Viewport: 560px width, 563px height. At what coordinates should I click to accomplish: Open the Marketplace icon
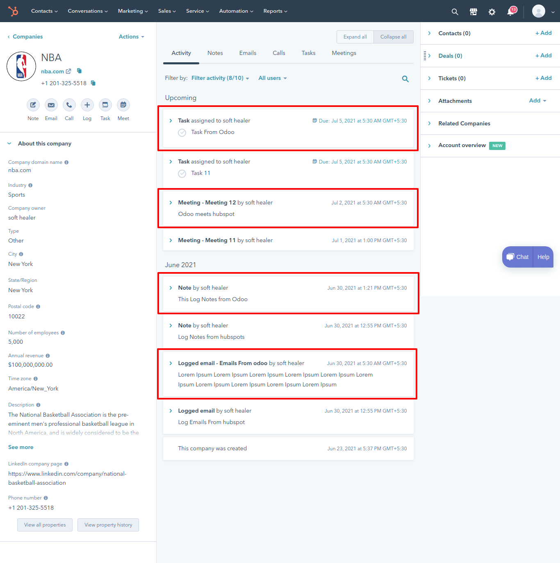473,12
